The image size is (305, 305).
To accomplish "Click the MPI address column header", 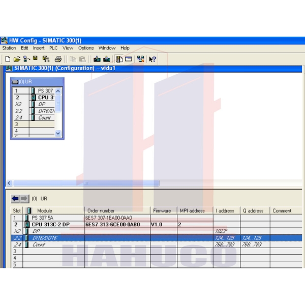I will pos(195,210).
